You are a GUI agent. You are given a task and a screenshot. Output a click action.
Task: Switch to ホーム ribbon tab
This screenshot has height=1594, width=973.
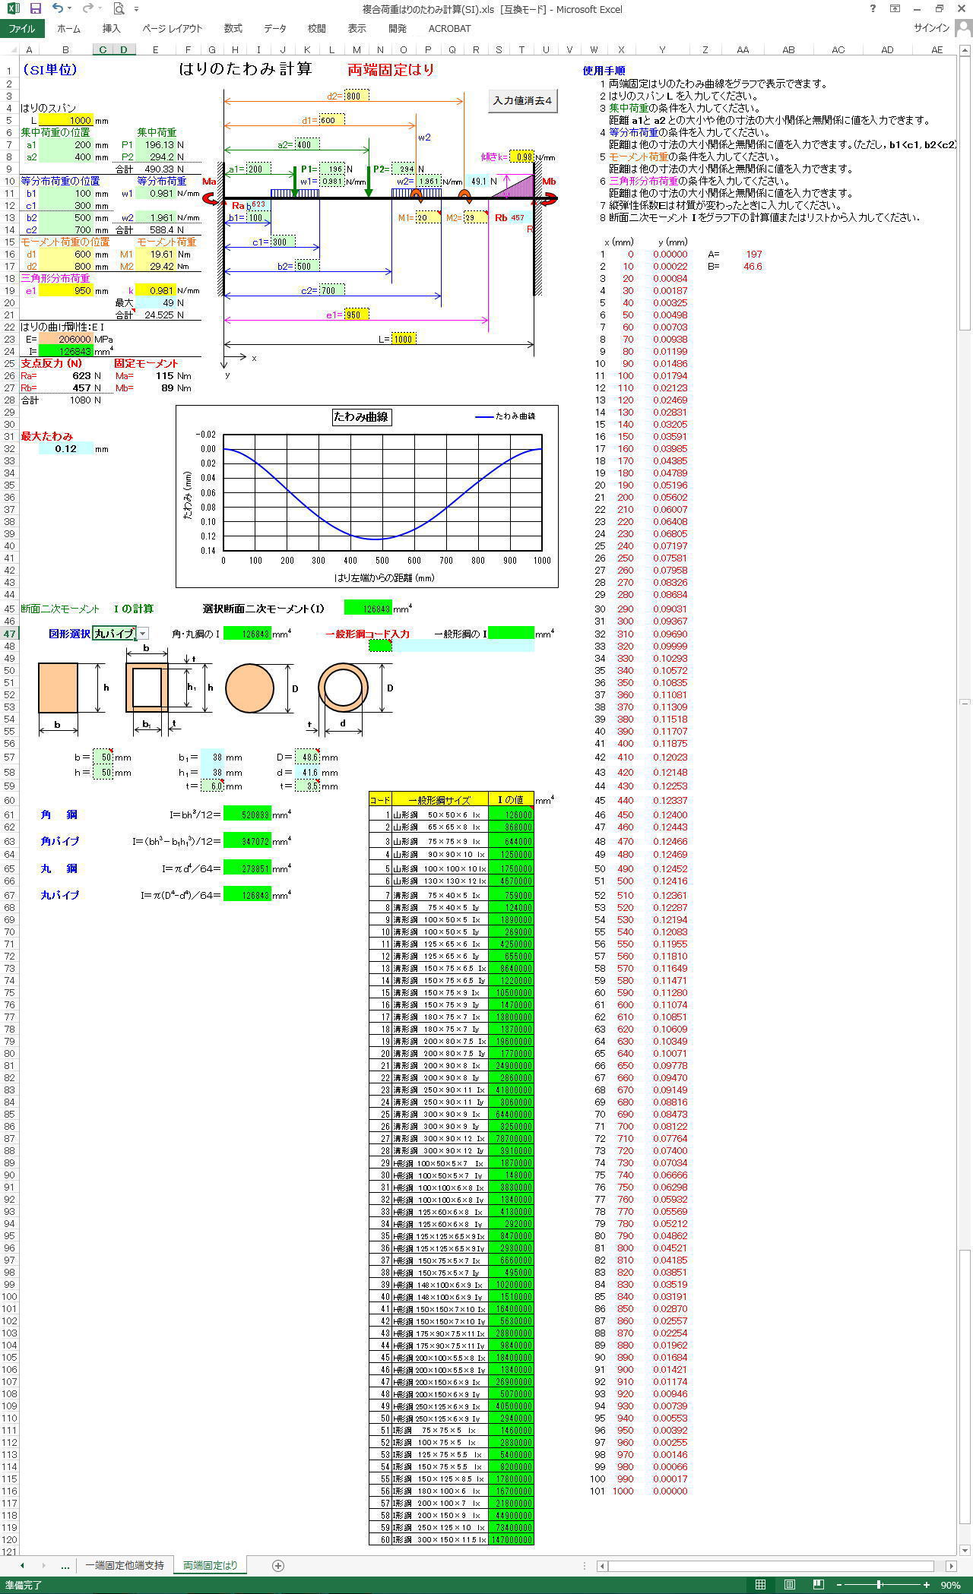pos(68,28)
